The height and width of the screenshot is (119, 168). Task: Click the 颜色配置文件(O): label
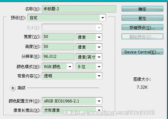tap(25, 101)
